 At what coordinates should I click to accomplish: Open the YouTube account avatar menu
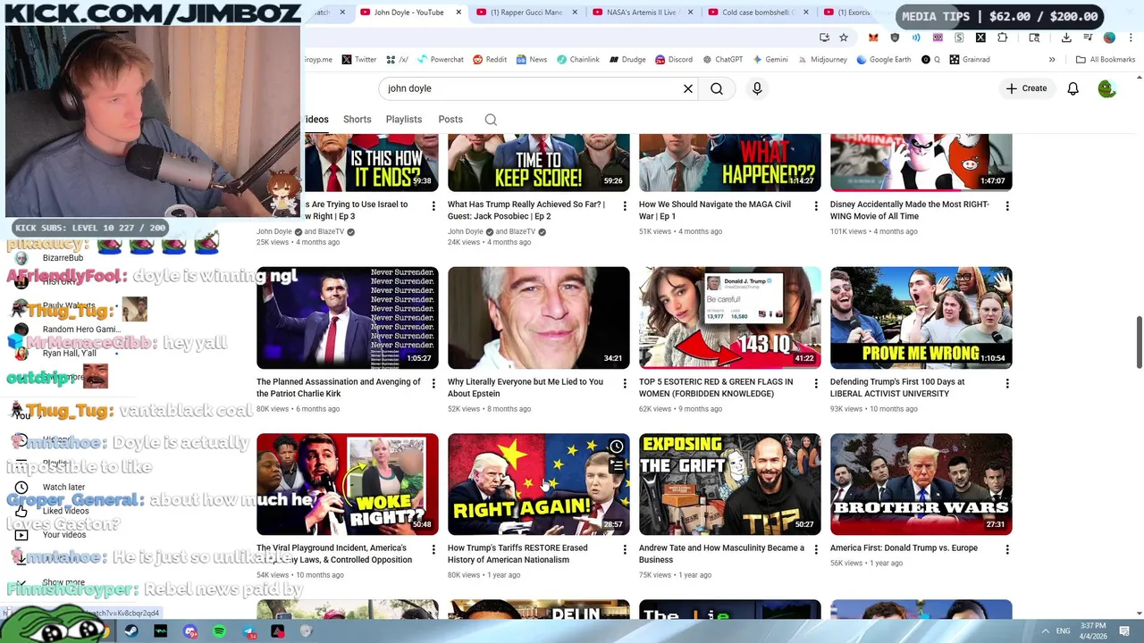point(1106,88)
